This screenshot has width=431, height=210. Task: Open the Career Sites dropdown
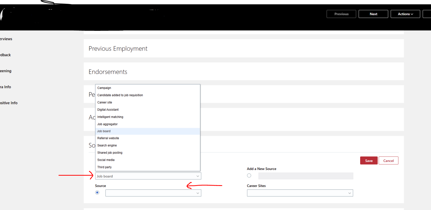pos(300,193)
